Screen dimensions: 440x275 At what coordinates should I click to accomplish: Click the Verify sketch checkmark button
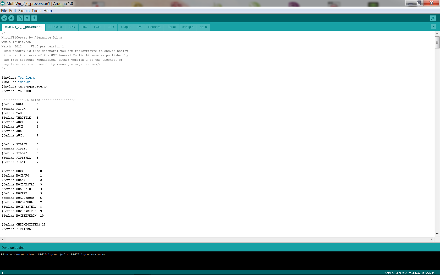click(x=4, y=18)
